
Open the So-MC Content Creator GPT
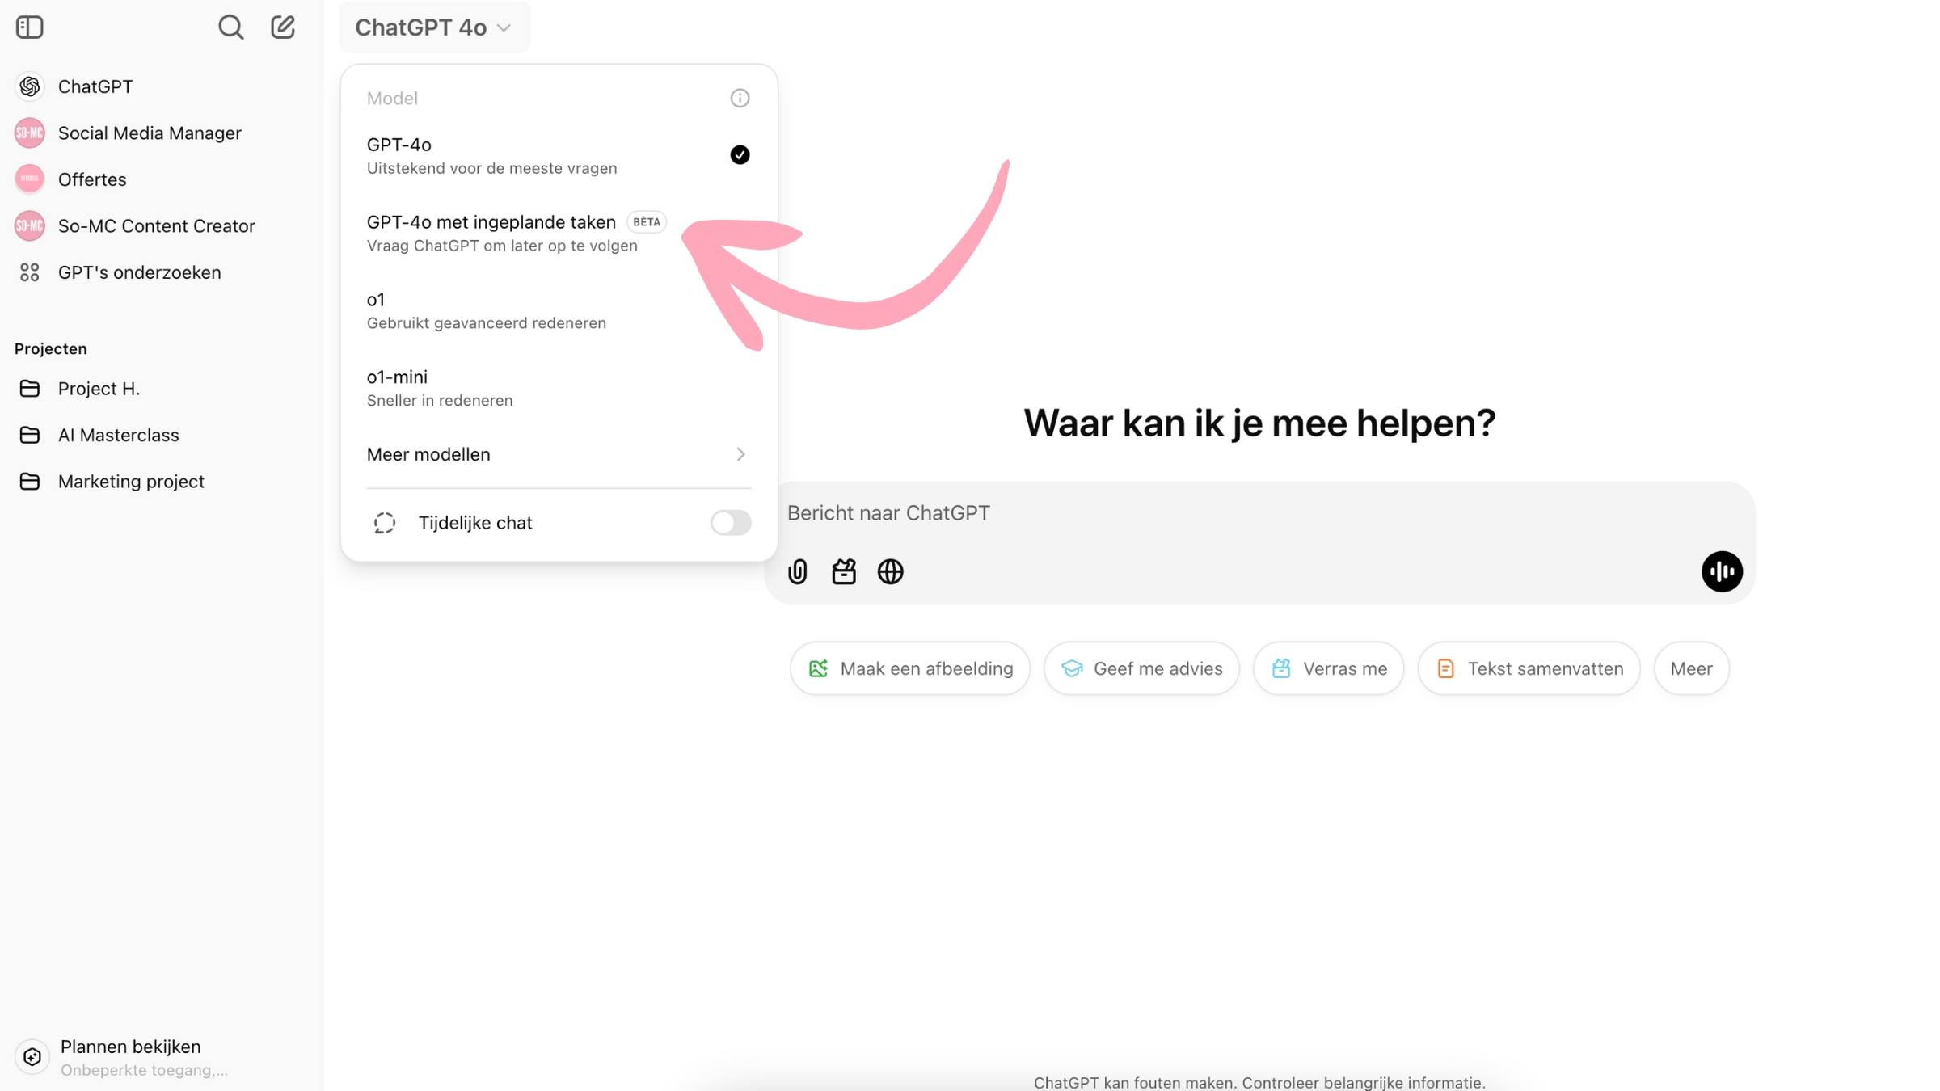(x=162, y=226)
